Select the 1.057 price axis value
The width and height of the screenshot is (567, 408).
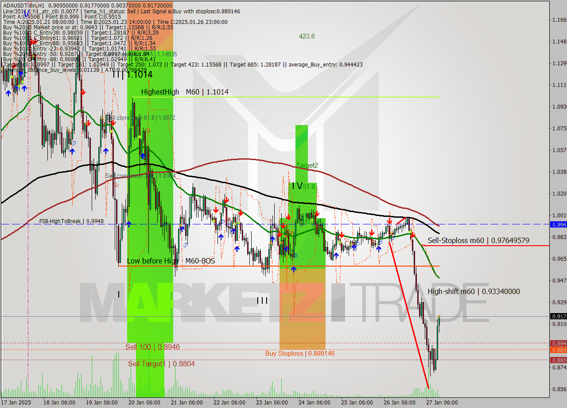point(559,150)
